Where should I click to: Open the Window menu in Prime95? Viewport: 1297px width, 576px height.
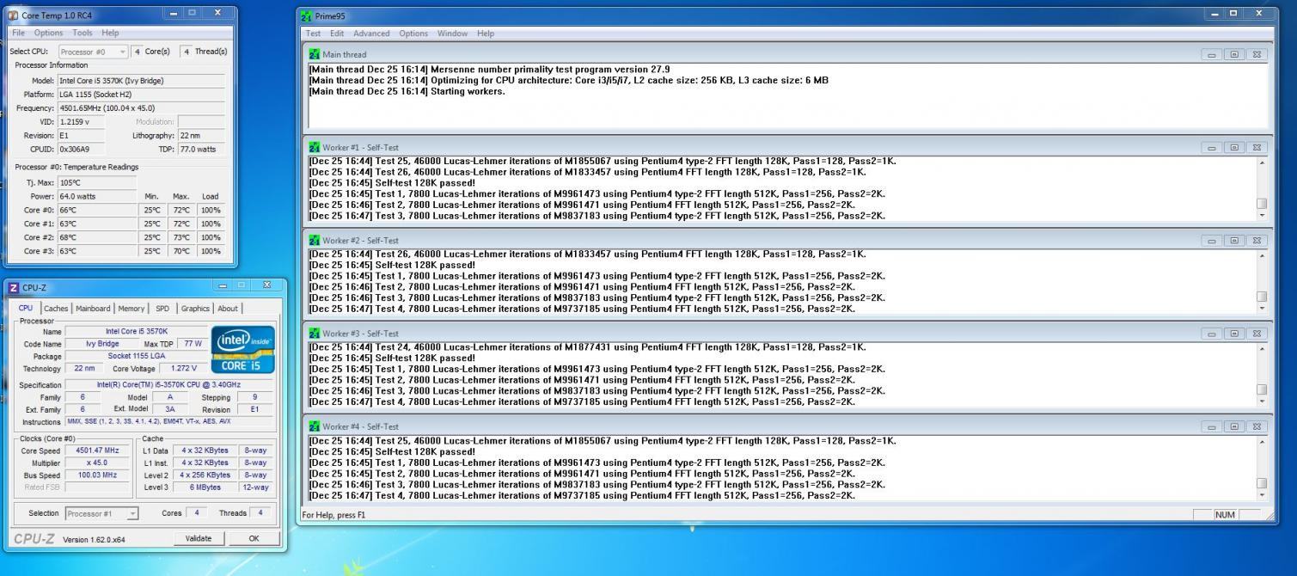pyautogui.click(x=452, y=34)
